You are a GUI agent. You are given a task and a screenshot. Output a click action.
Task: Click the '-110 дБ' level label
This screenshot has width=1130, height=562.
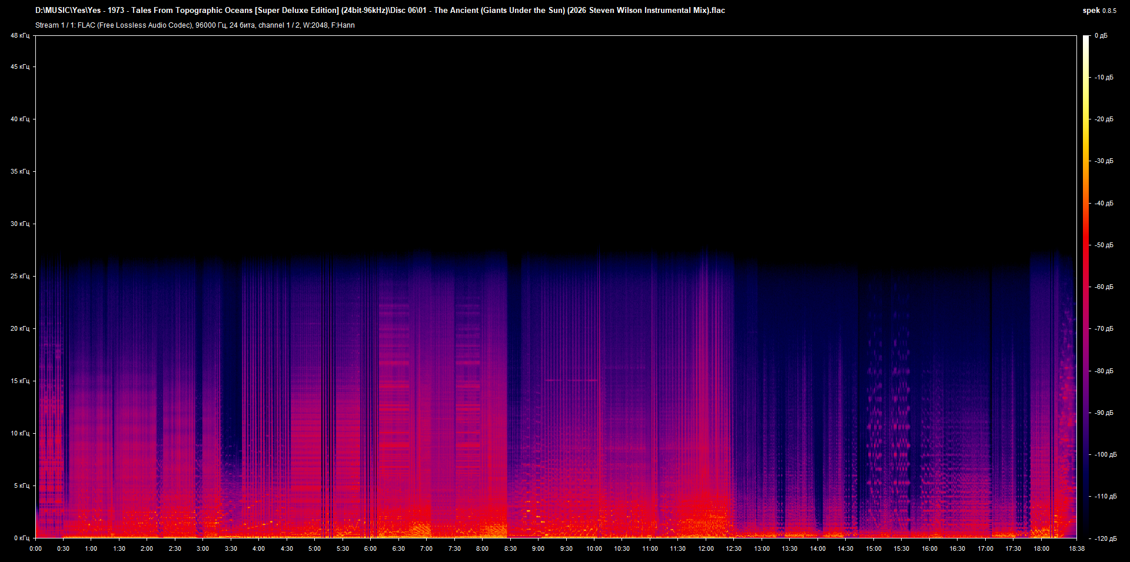(1106, 497)
